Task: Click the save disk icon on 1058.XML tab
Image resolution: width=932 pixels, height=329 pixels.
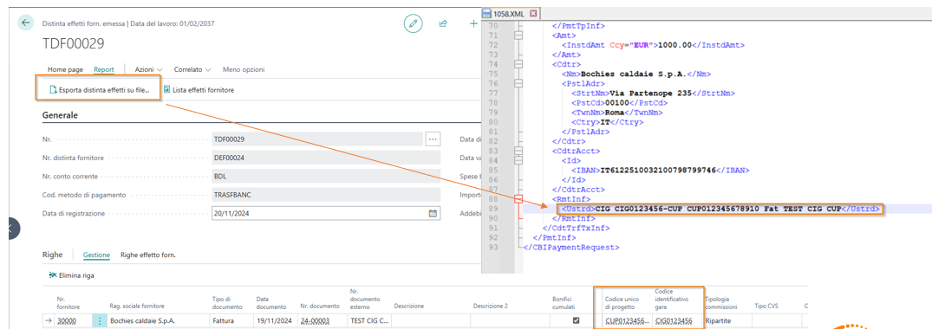Action: (x=486, y=13)
